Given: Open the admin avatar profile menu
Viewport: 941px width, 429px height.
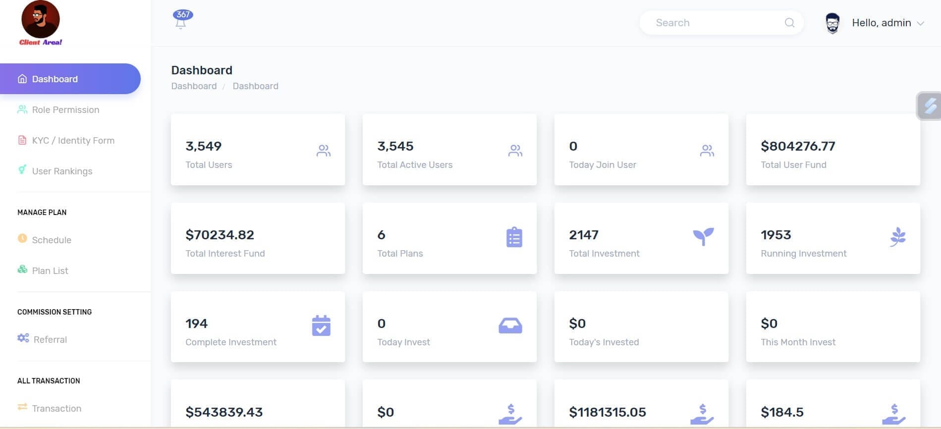Looking at the screenshot, I should coord(832,23).
